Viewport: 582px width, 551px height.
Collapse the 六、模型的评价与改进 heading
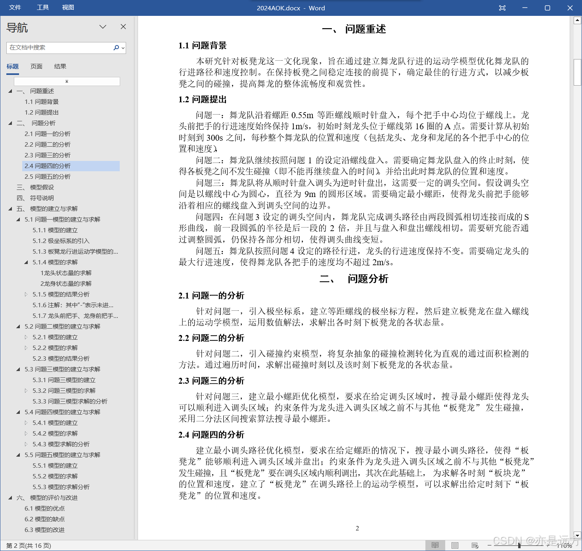click(x=10, y=498)
